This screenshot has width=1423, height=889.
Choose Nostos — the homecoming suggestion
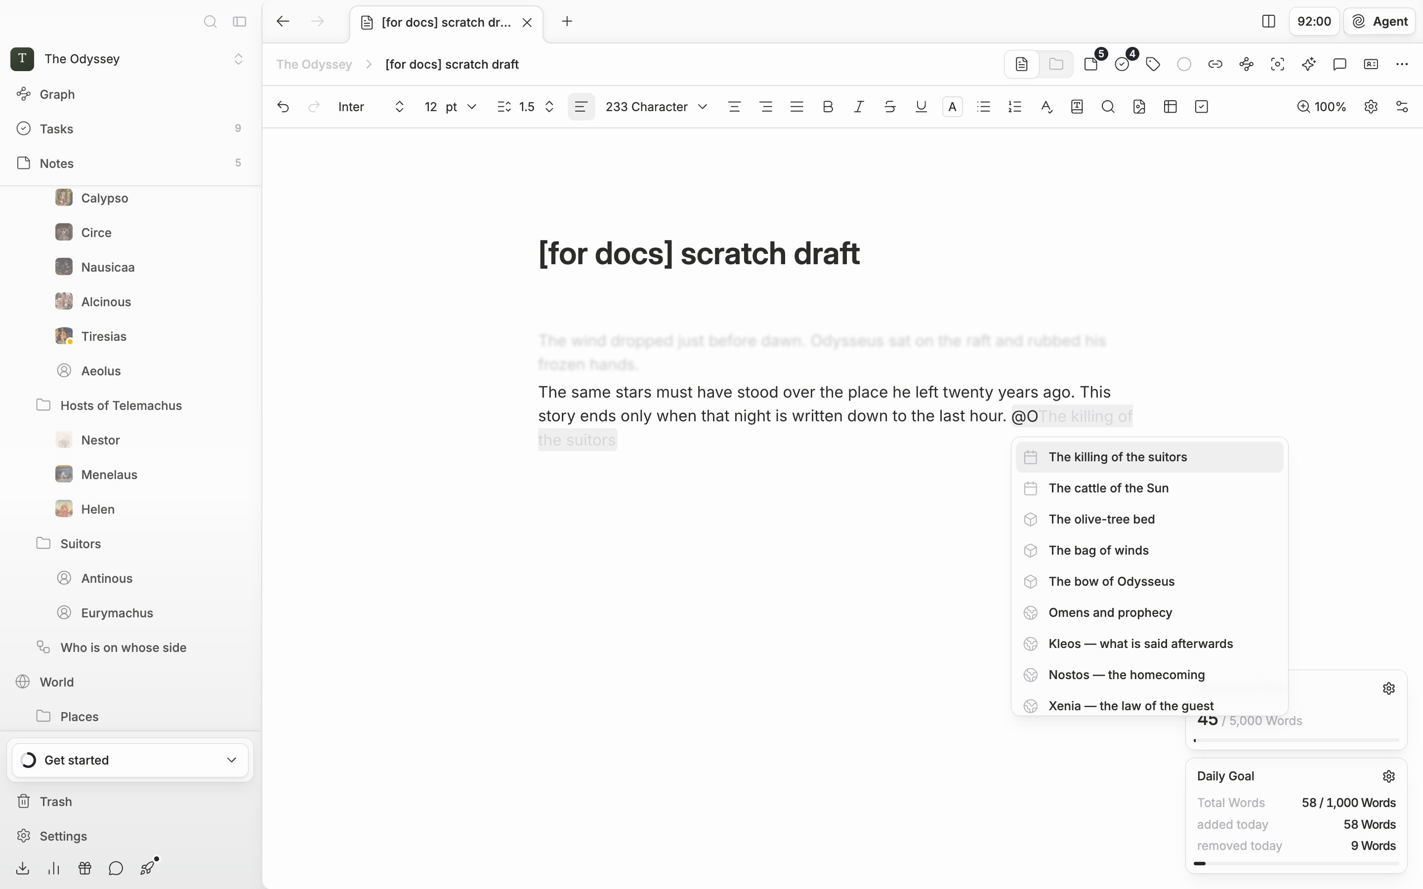[x=1150, y=675]
